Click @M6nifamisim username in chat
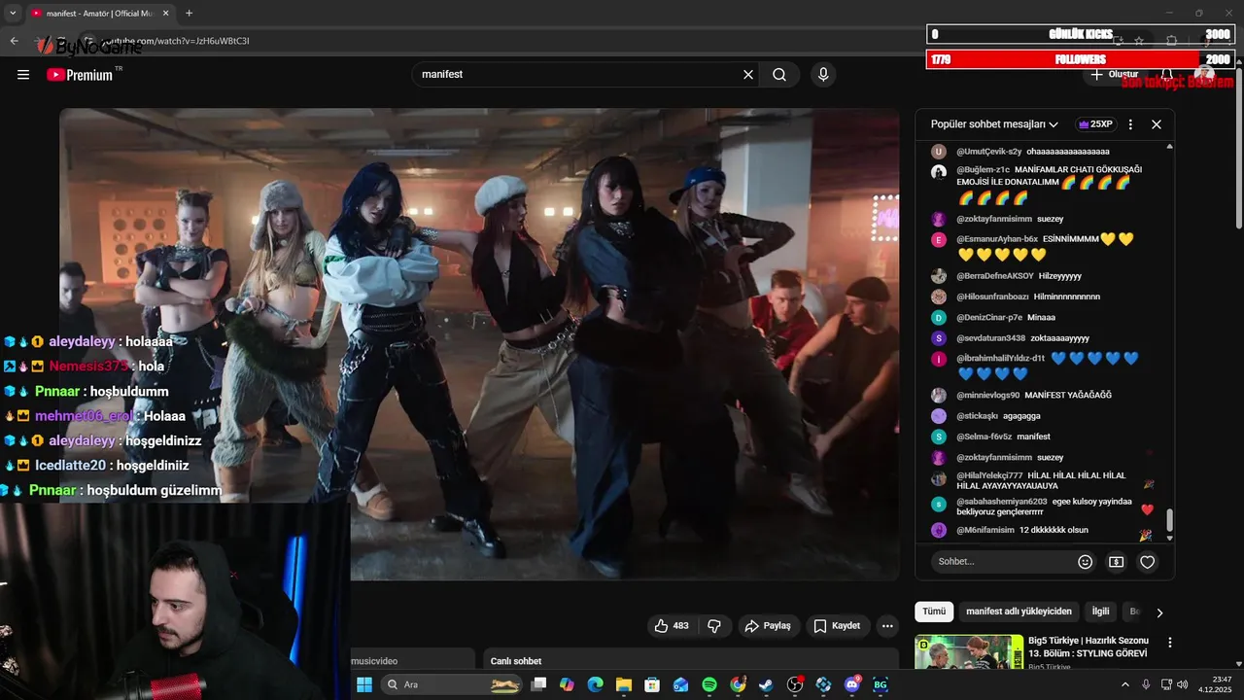 985,530
